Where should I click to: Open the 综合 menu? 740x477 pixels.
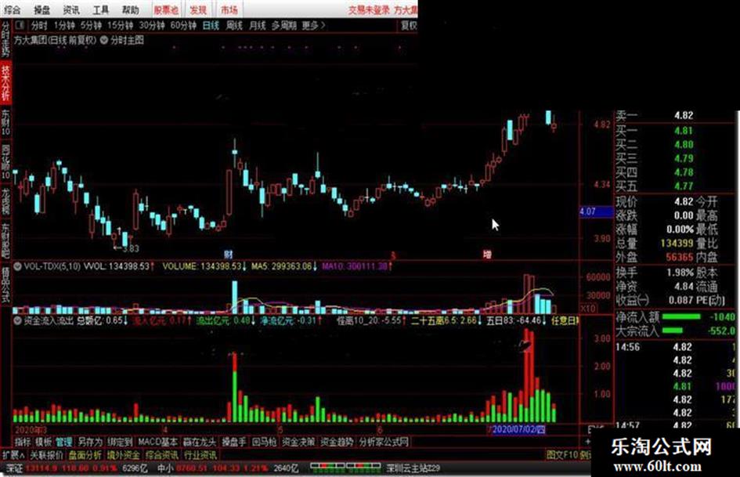[x=13, y=9]
